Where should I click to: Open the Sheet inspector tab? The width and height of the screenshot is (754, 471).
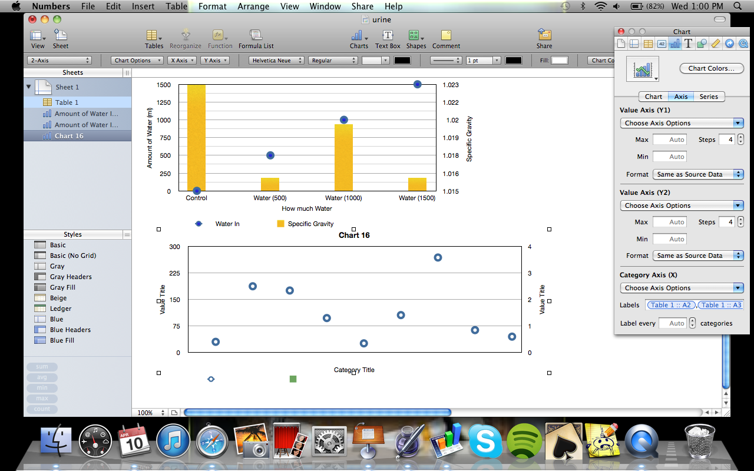634,43
